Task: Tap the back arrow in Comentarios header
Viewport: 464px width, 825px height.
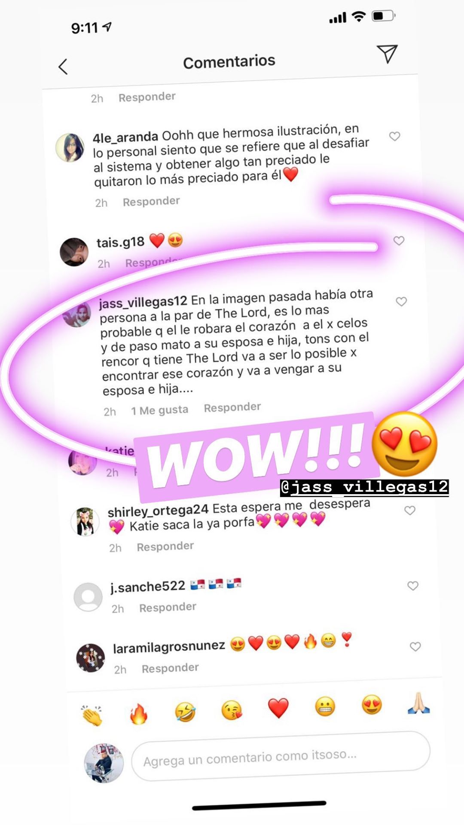Action: (x=63, y=67)
